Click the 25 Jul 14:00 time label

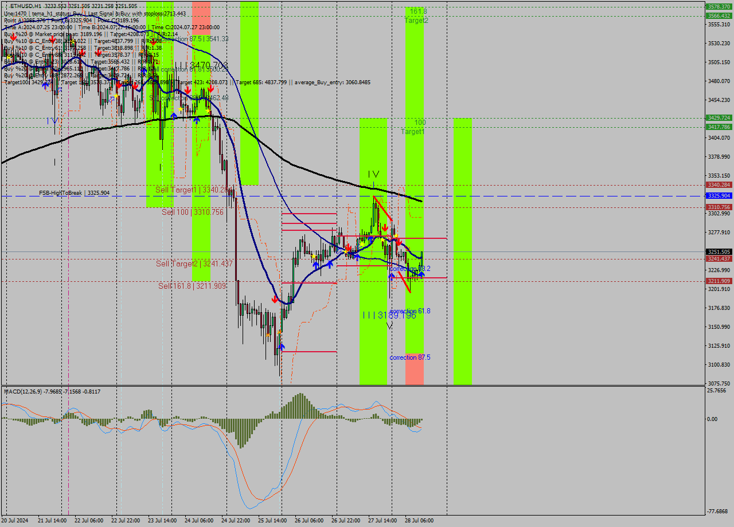(x=272, y=521)
